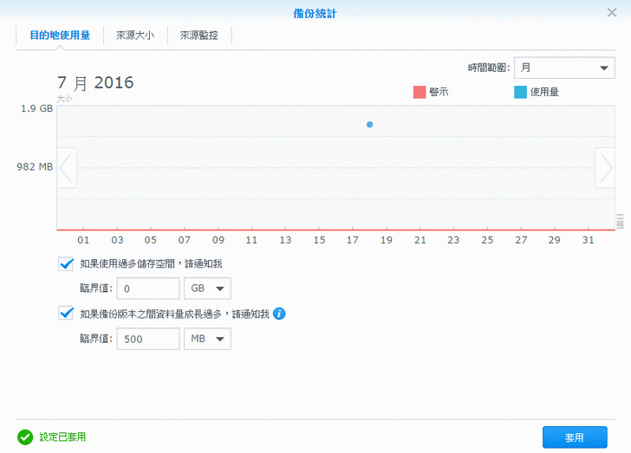
Task: Open the MB unit dropdown
Action: coord(208,339)
